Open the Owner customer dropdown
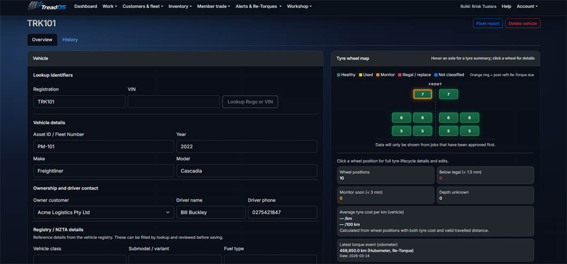 [103, 212]
